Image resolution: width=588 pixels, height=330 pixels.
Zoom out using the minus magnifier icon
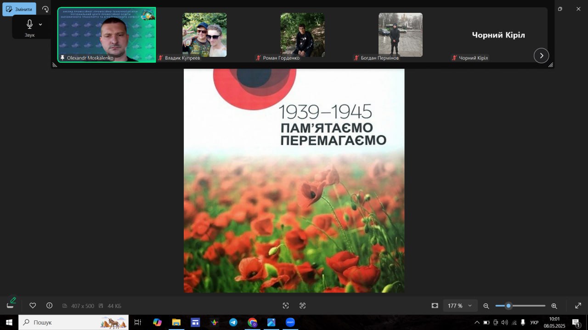tap(486, 306)
